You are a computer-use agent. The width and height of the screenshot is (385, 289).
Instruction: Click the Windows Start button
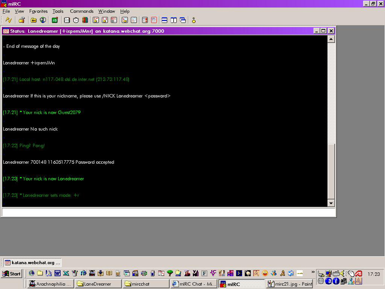tap(12, 274)
